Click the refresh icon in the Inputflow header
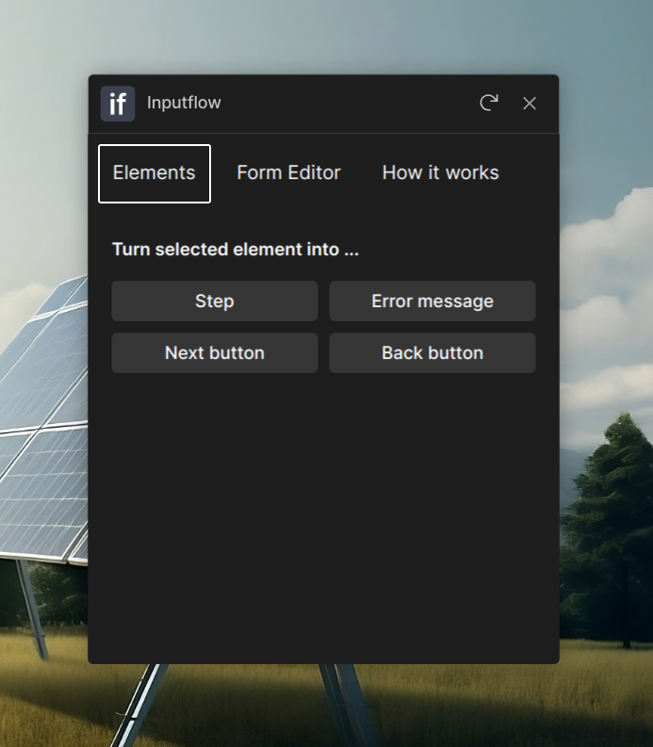Image resolution: width=653 pixels, height=747 pixels. click(489, 103)
